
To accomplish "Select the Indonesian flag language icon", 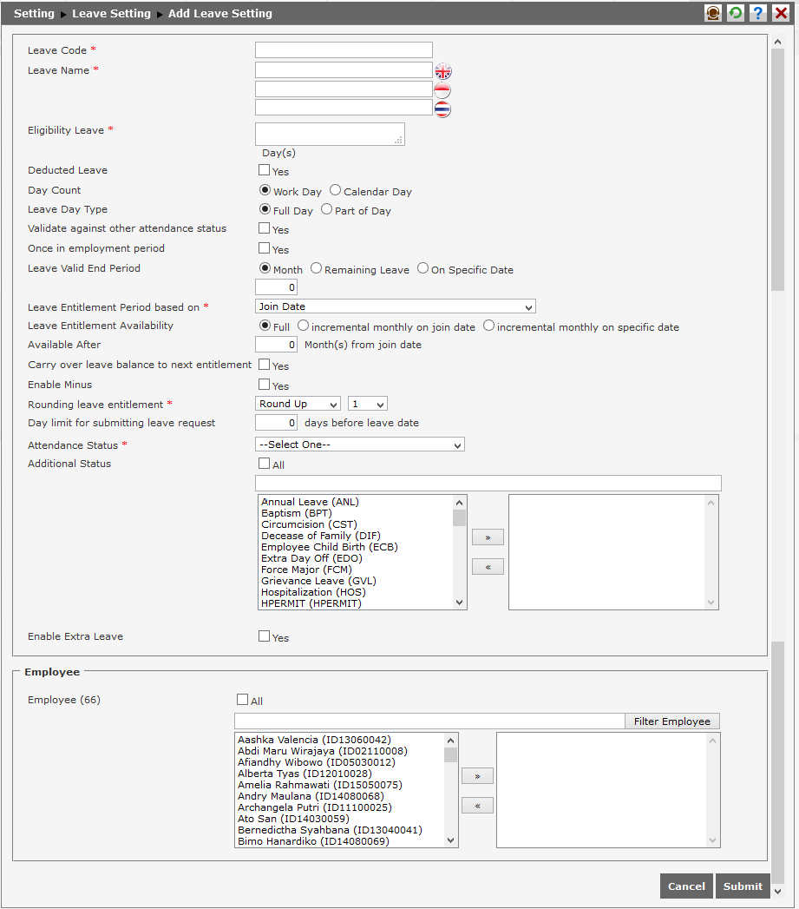I will 442,89.
